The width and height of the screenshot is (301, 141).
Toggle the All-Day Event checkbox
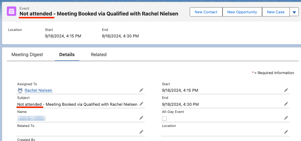pos(164,119)
